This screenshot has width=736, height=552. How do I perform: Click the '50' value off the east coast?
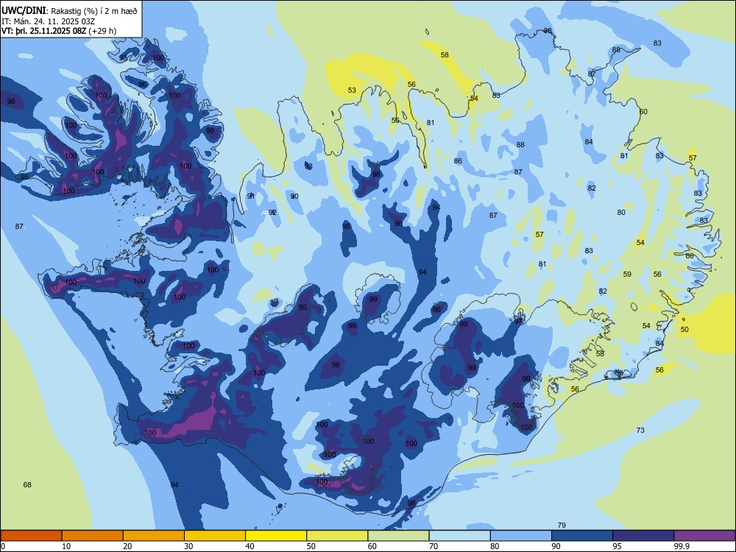click(684, 329)
